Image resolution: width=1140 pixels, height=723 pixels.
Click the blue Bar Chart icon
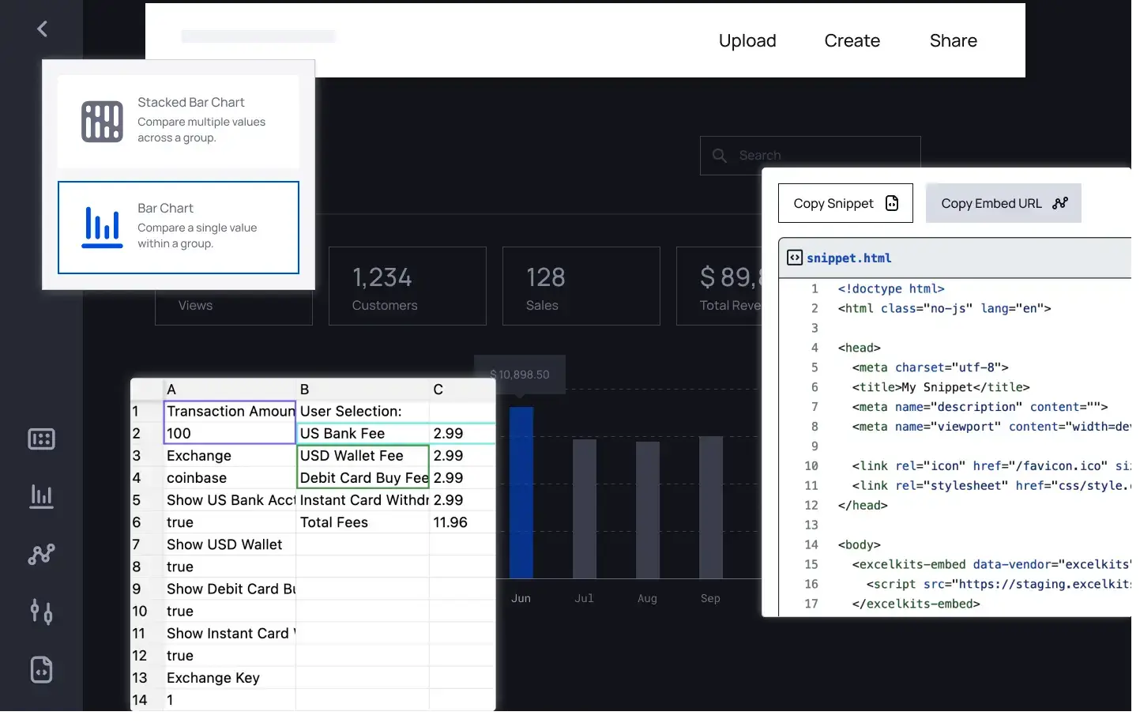point(103,228)
